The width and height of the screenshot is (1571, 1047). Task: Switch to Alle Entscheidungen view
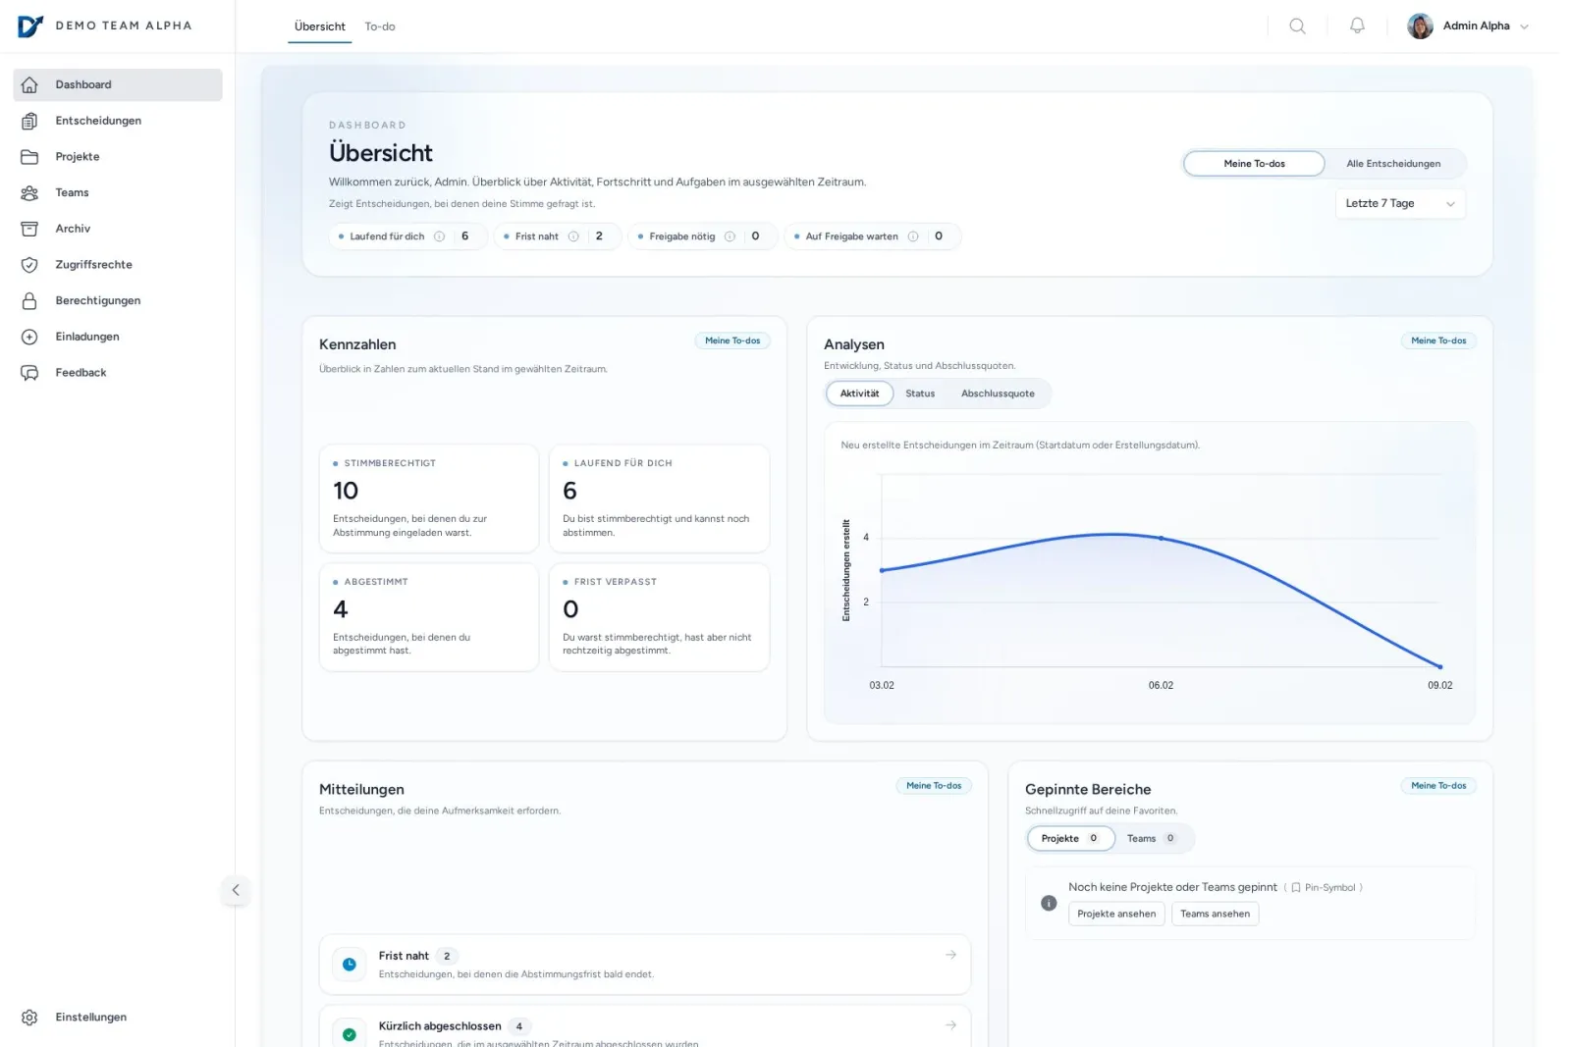point(1393,163)
